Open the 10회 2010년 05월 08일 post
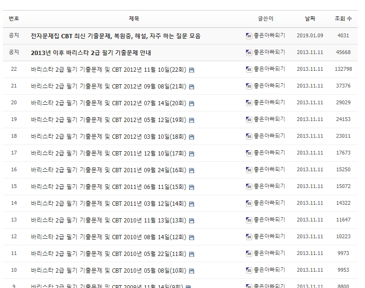 (x=108, y=270)
